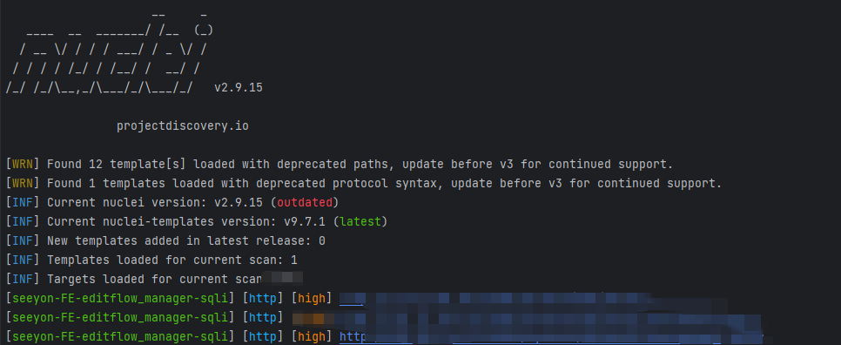Click the orange [high] tag on first result

[312, 299]
